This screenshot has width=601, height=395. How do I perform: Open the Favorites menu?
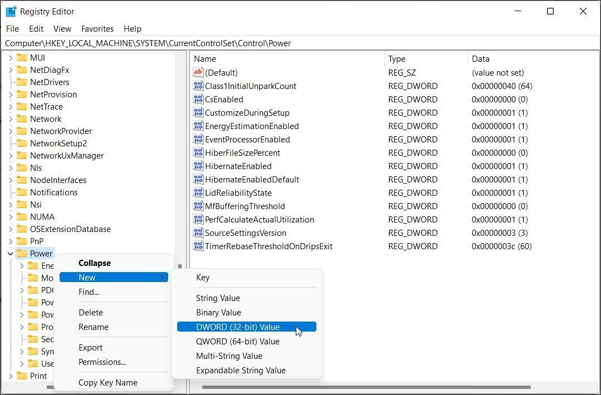coord(97,29)
